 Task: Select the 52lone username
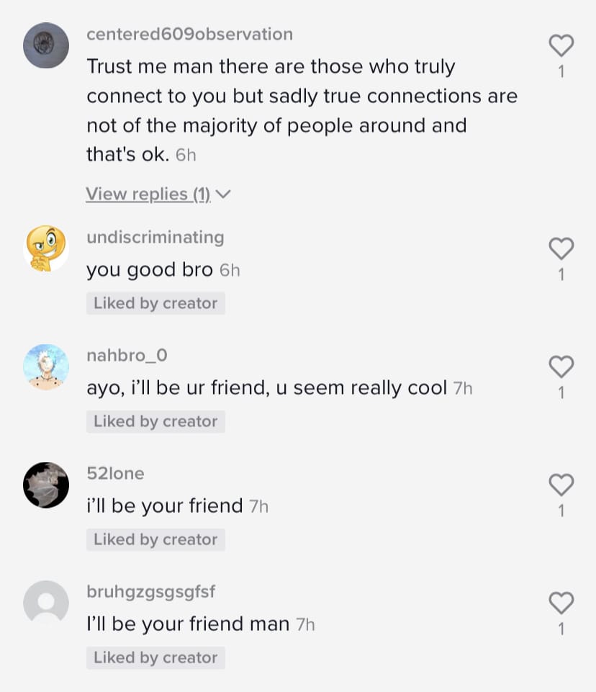116,474
